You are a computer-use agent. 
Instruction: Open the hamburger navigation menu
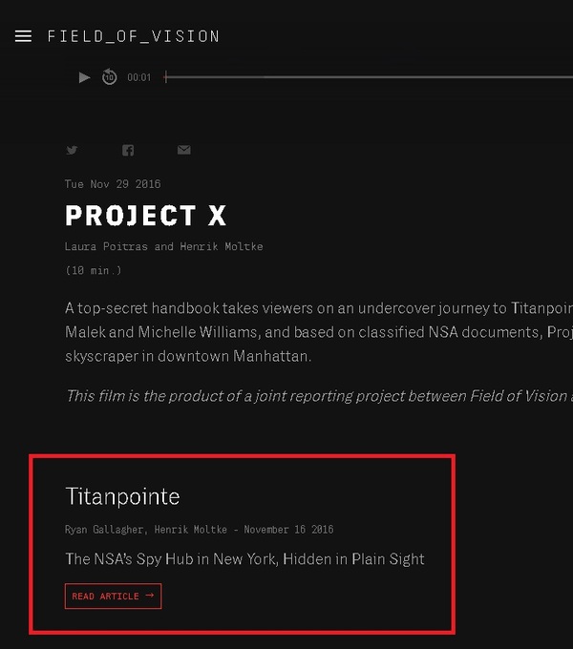(x=24, y=36)
